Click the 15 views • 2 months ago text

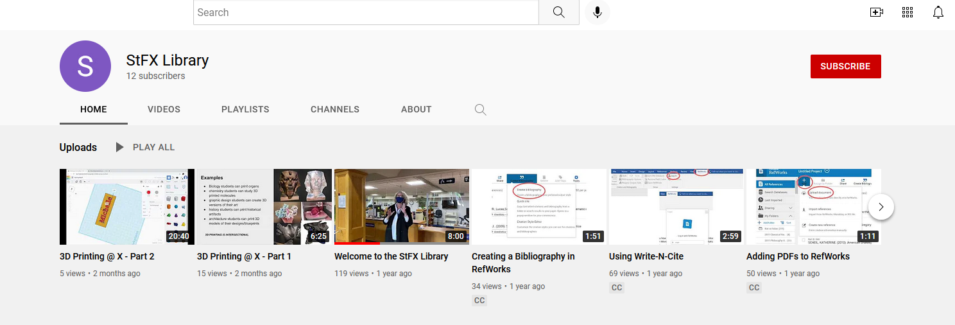pos(239,274)
